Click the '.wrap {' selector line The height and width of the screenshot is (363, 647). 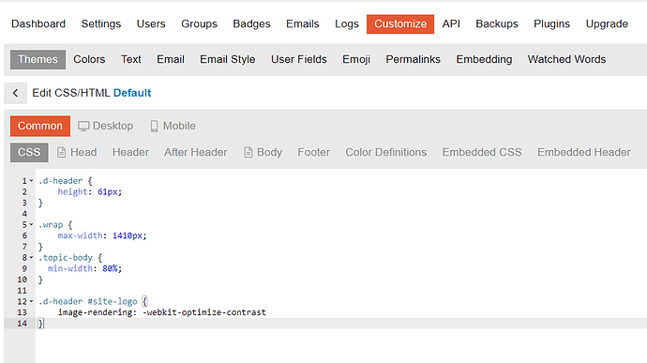tap(55, 225)
